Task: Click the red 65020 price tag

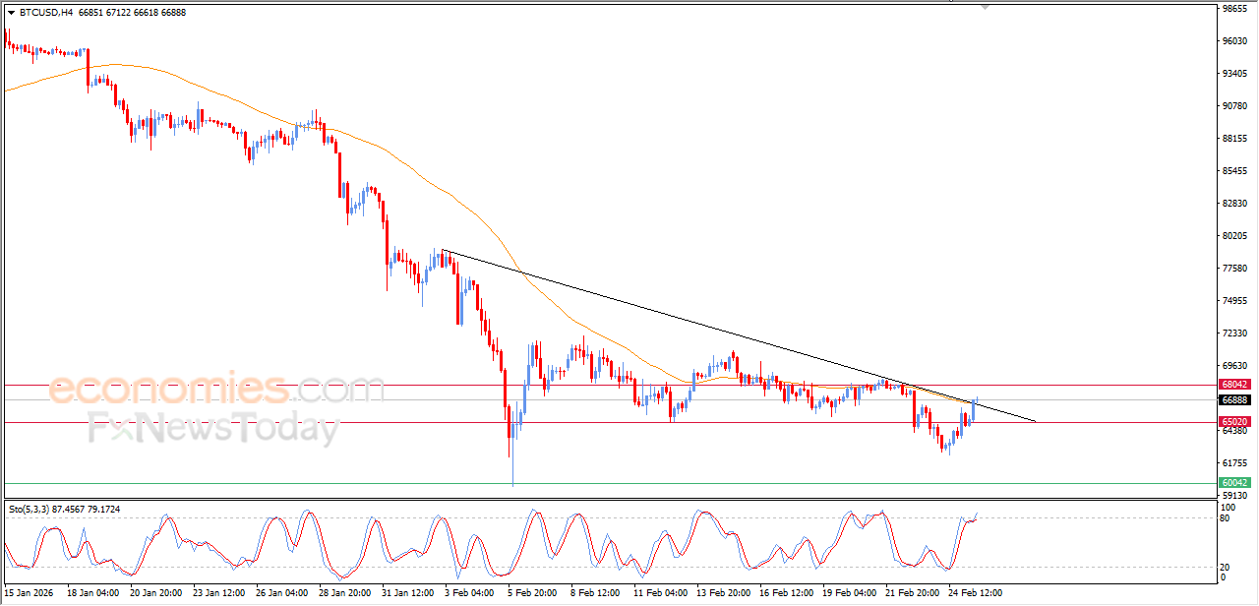Action: click(x=1234, y=422)
